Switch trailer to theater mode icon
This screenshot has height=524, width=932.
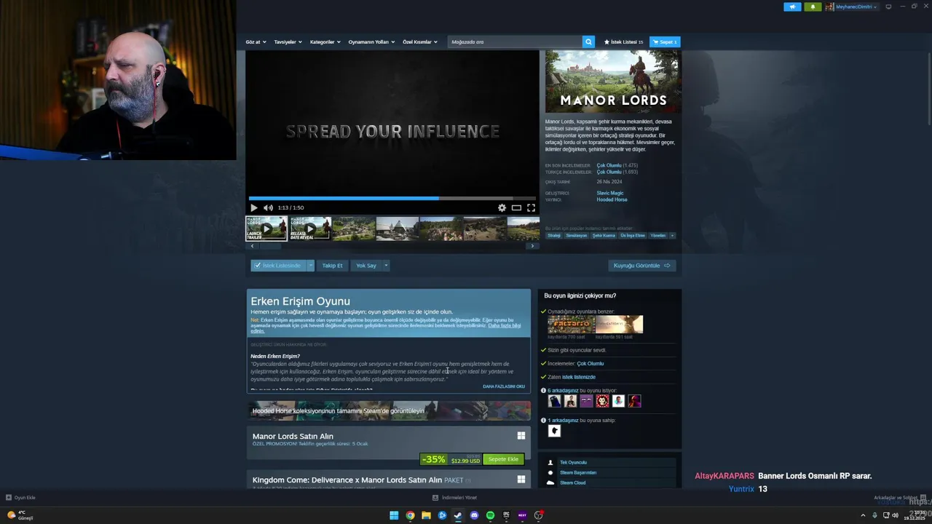(x=516, y=207)
